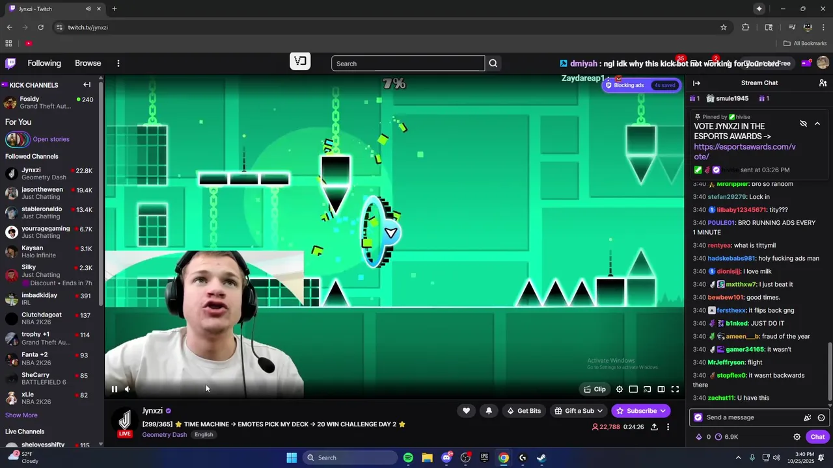Open the esportsawards.com vote link
Viewport: 833px width, 468px height.
pos(744,151)
